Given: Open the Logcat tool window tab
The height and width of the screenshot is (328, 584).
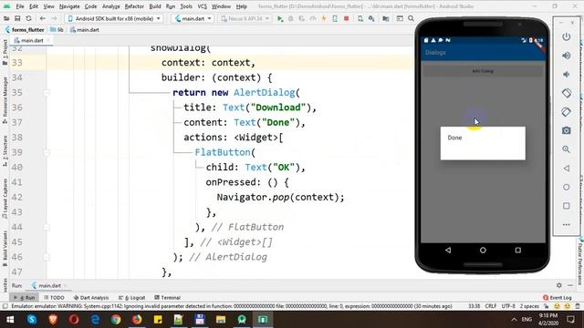Looking at the screenshot, I should 131,298.
